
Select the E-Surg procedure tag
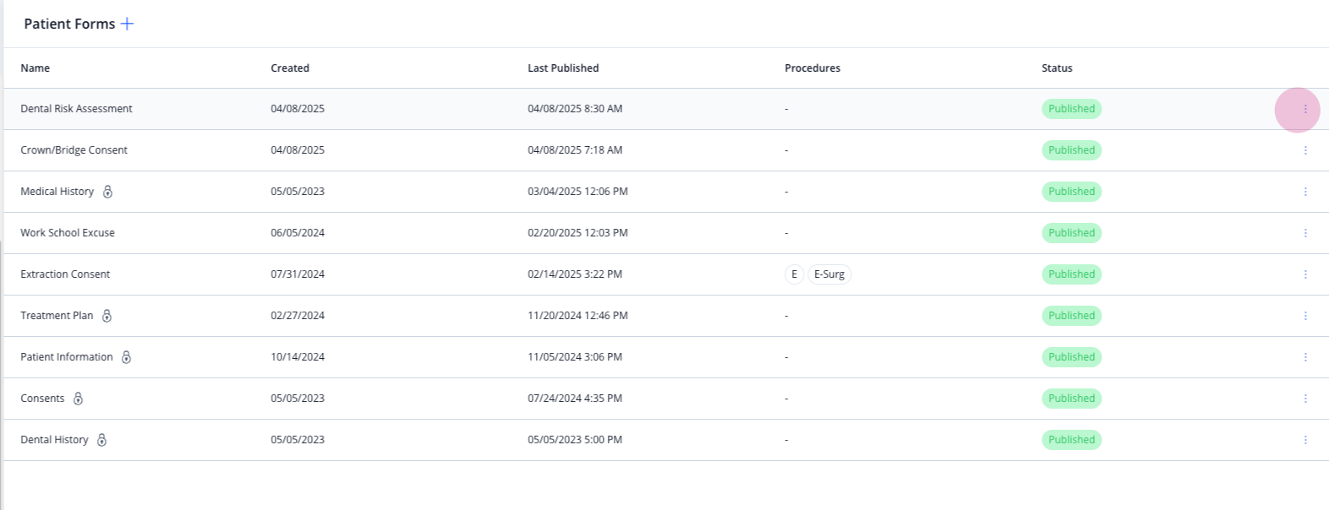829,274
